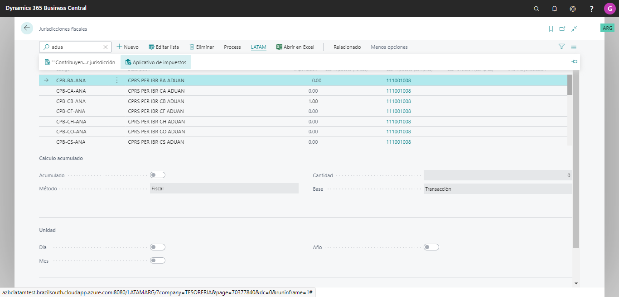Screen dimensions: 619x297
Task: Open account 111001008 in CPB-CS-ANA row
Action: point(398,142)
